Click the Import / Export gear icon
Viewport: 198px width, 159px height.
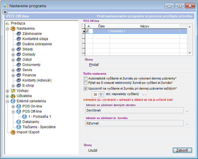point(13,132)
